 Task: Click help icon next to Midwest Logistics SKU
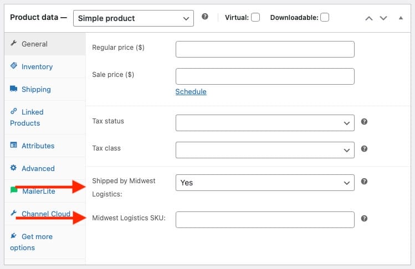tap(364, 219)
